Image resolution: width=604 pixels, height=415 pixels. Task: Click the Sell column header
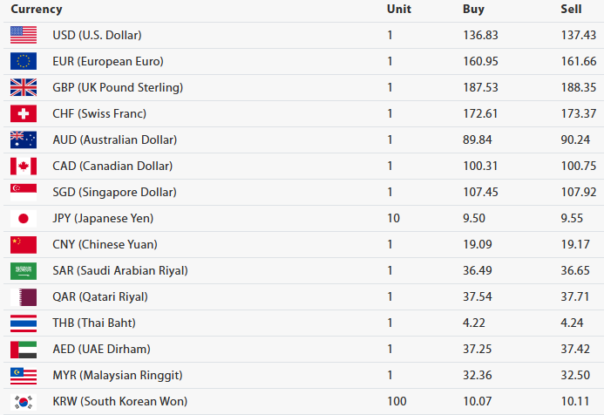(571, 10)
